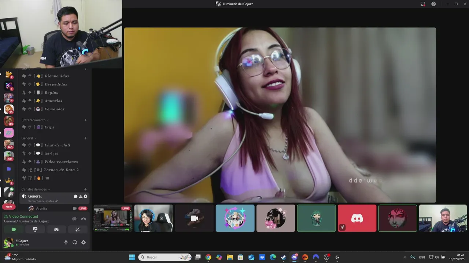Collapse the Entretenimiento category
469x263 pixels.
point(35,120)
